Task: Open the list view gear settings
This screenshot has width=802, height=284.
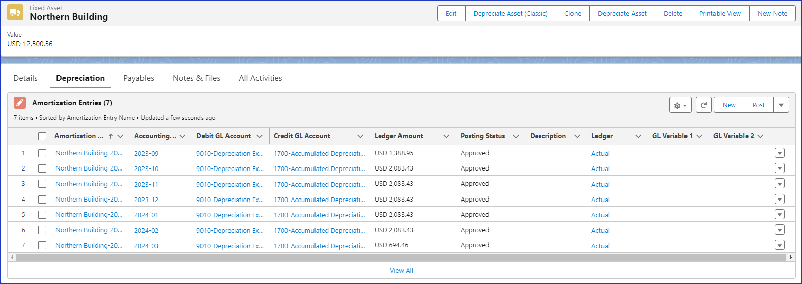Action: pyautogui.click(x=680, y=105)
